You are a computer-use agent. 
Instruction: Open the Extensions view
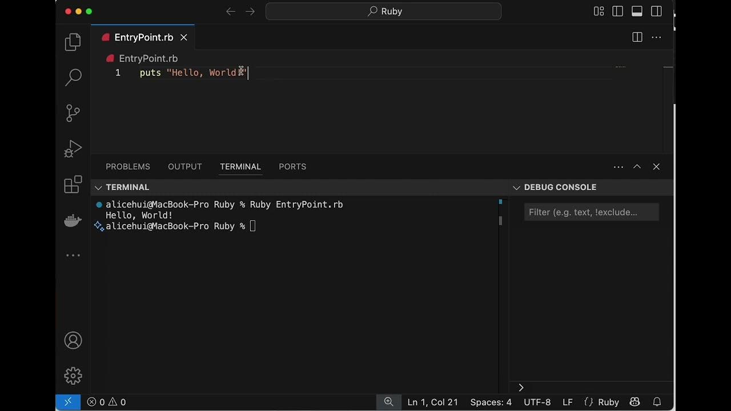tap(73, 184)
